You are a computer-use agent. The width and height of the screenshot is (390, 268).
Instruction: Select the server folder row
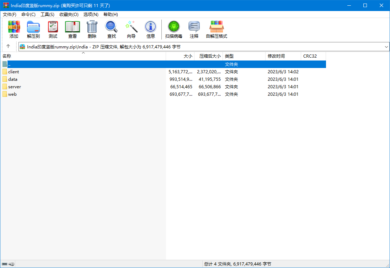pyautogui.click(x=15, y=87)
